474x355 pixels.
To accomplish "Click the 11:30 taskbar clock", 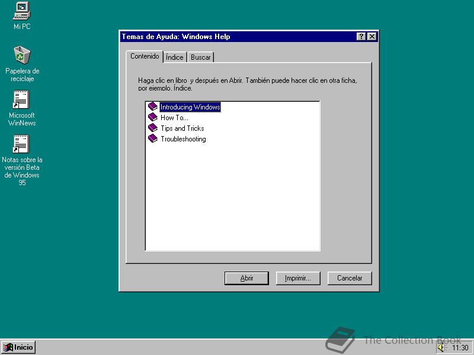I will point(460,348).
